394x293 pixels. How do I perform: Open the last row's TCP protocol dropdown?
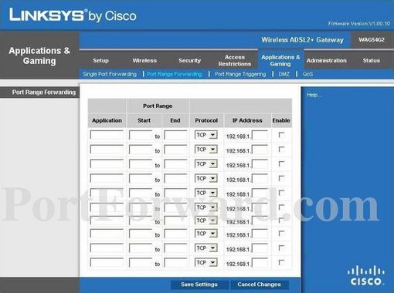point(206,262)
